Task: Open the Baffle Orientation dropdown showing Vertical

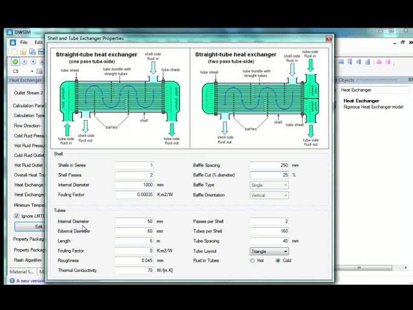Action: tap(269, 195)
